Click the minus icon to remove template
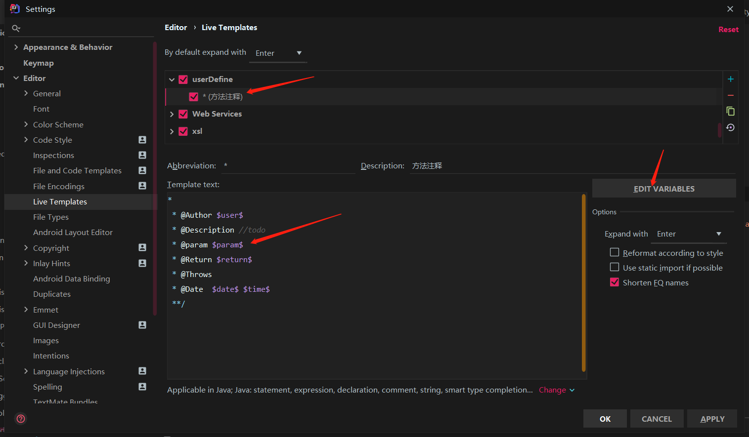This screenshot has width=749, height=437. click(730, 95)
